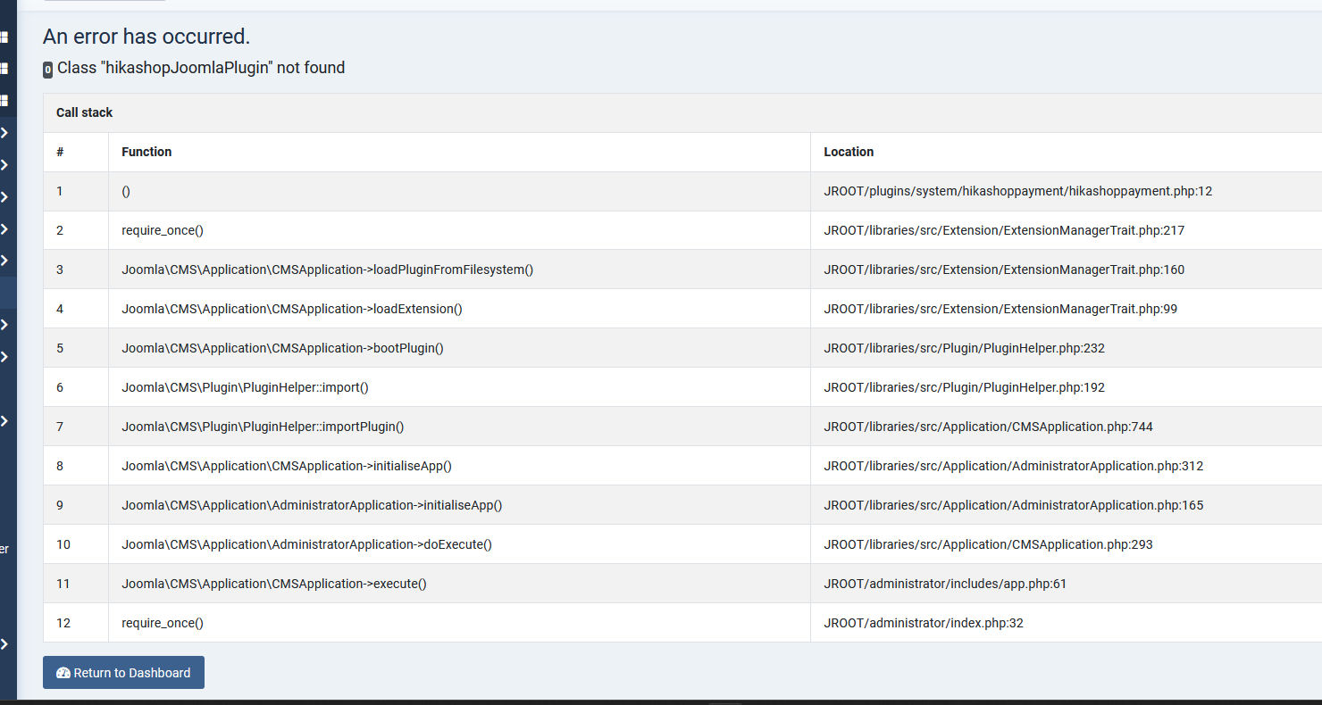
Task: Click the hikashoppayment.php:12 location text
Action: pos(1017,191)
